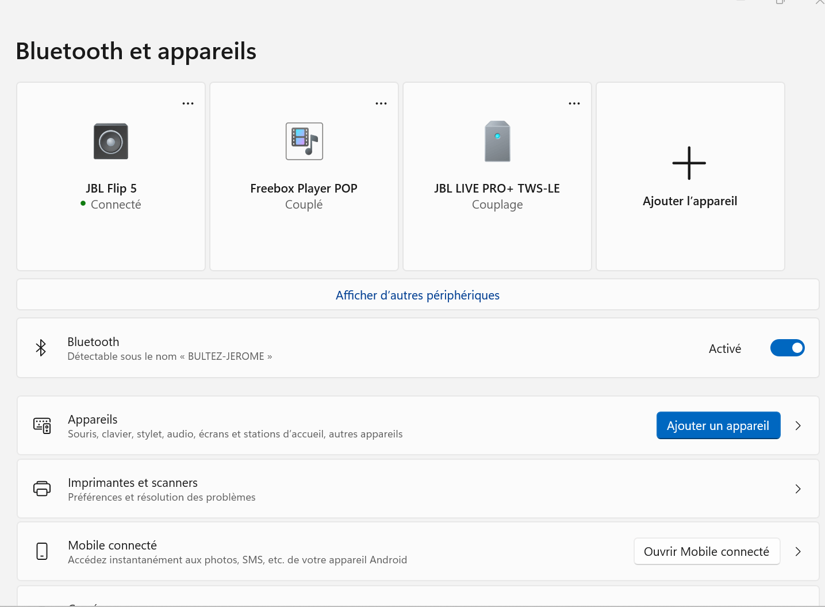Screen dimensions: 825x607
Task: Click Ouvrir Mobile connecté button
Action: tap(707, 551)
